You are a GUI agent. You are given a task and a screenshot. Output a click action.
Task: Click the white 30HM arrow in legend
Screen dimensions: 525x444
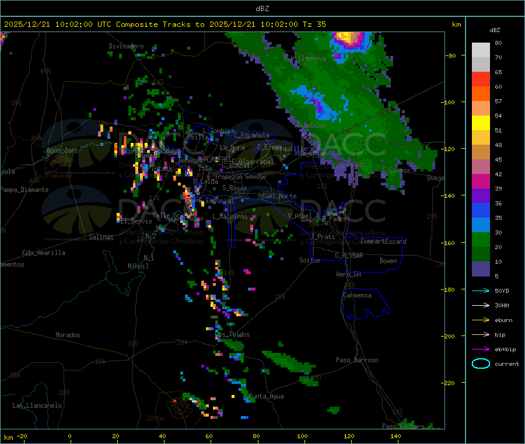coord(481,305)
